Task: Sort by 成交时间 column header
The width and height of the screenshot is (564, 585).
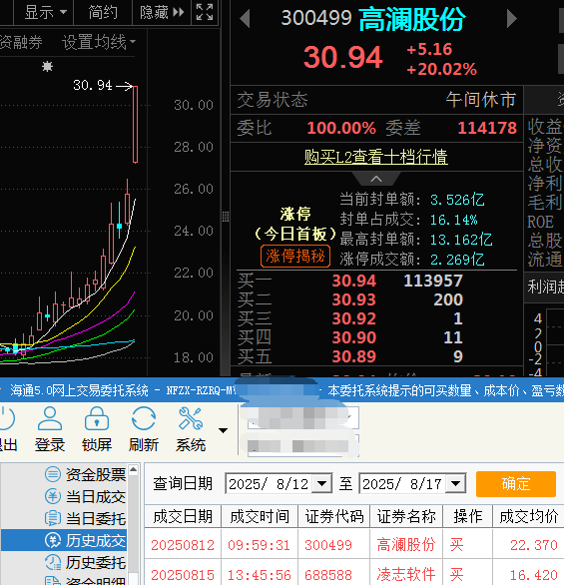Action: pyautogui.click(x=260, y=517)
